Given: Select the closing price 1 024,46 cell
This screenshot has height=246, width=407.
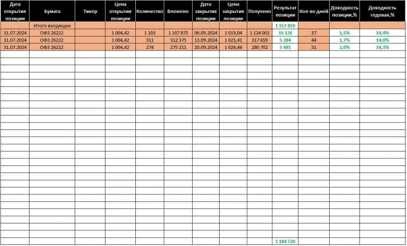Looking at the screenshot, I should coord(233,47).
